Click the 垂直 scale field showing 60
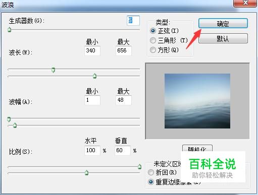The height and width of the screenshot is (195, 258). [x=123, y=150]
